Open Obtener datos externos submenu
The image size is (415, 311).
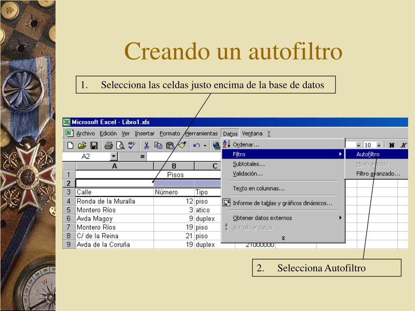[x=283, y=218]
